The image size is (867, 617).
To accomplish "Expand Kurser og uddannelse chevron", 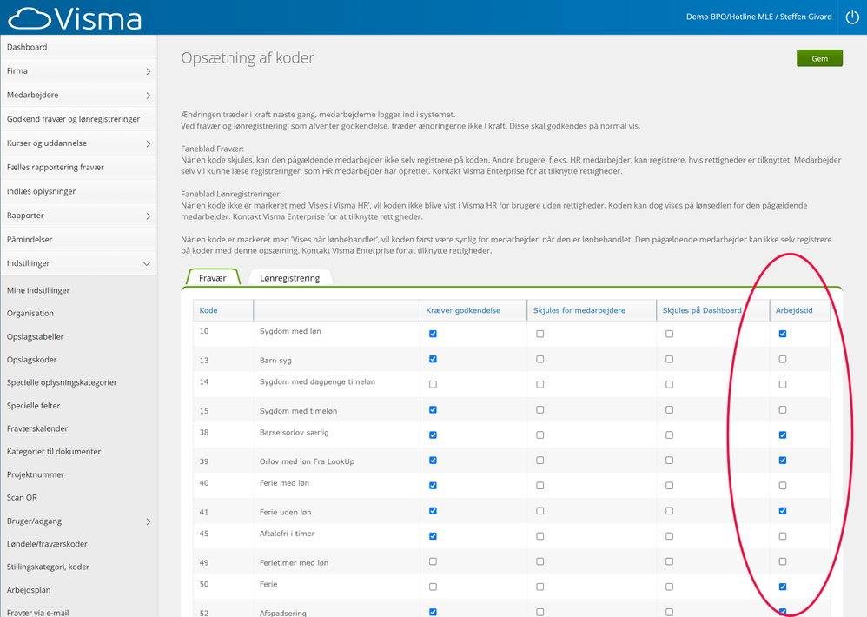I will pos(149,143).
